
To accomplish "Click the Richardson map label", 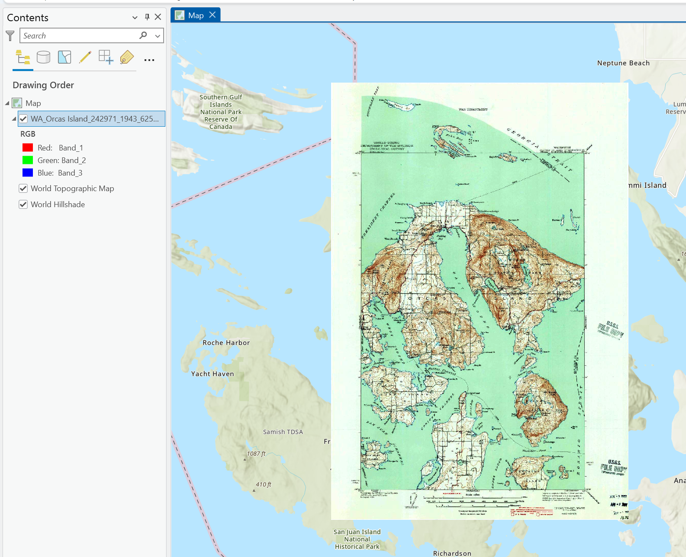I will click(x=452, y=553).
